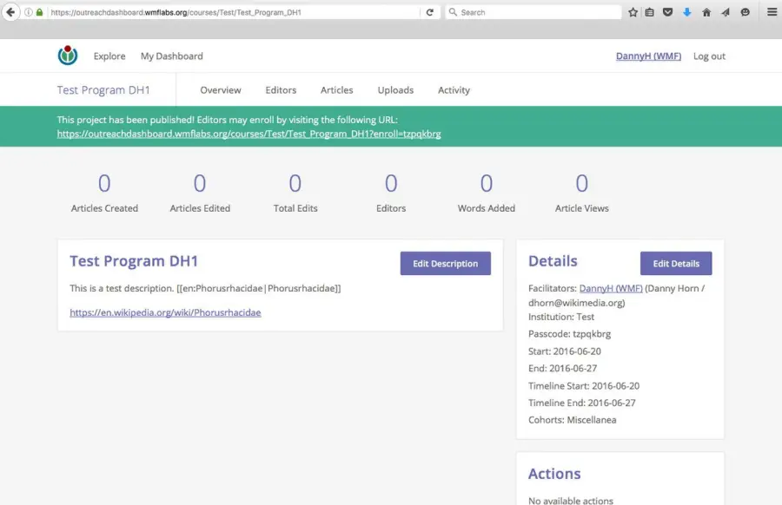Select the 'Passcode: tzpqkbrg' text
The image size is (782, 505).
(569, 334)
